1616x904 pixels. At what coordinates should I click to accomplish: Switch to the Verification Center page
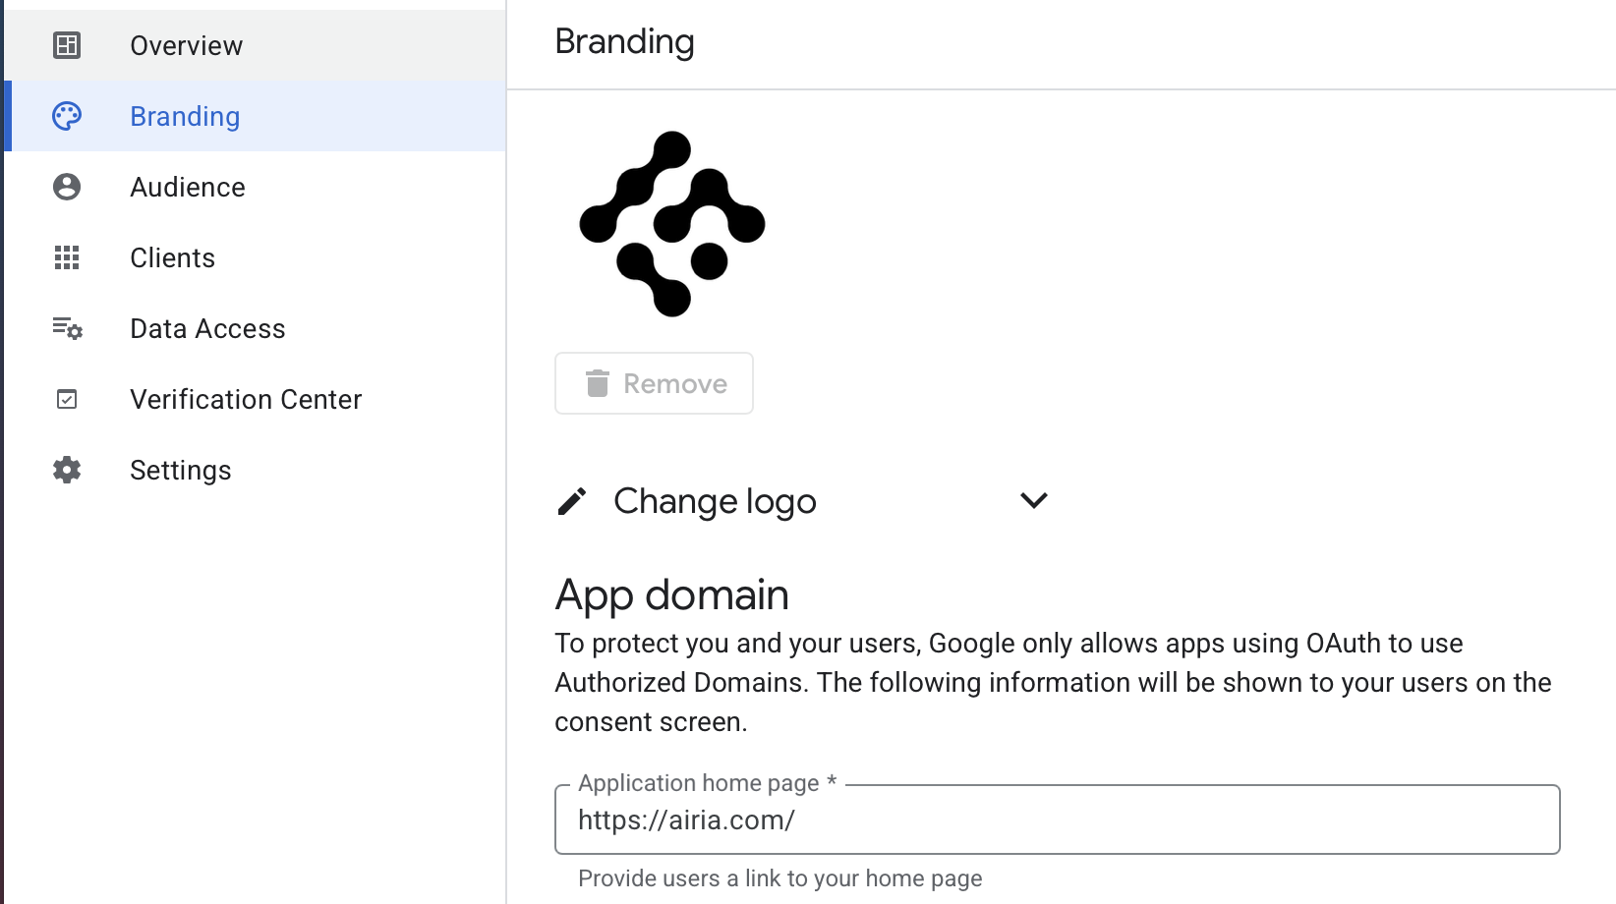(246, 399)
